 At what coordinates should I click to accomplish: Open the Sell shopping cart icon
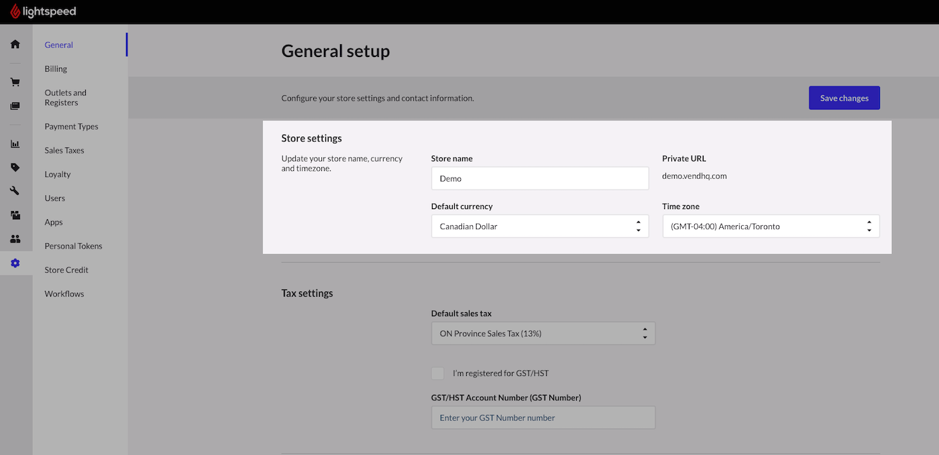point(15,82)
